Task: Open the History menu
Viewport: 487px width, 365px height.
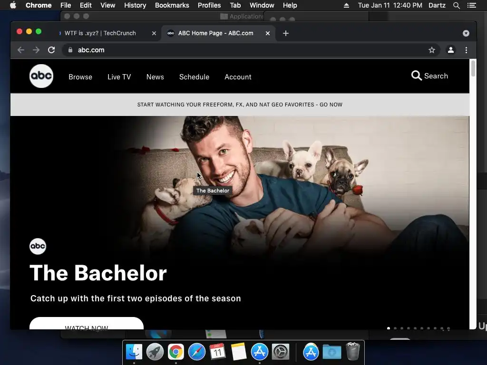Action: pyautogui.click(x=135, y=5)
